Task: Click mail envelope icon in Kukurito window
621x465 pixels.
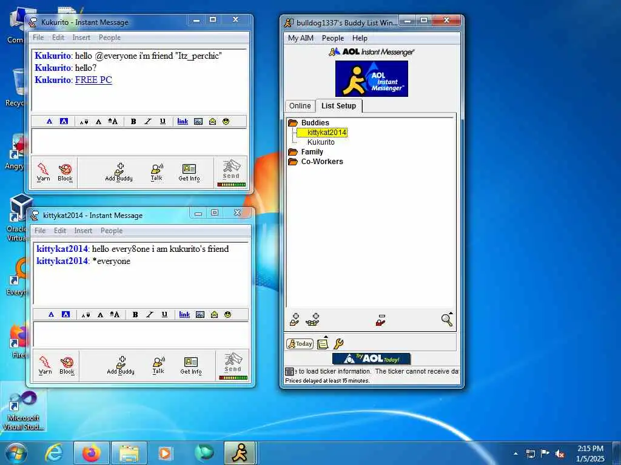Action: pyautogui.click(x=212, y=121)
